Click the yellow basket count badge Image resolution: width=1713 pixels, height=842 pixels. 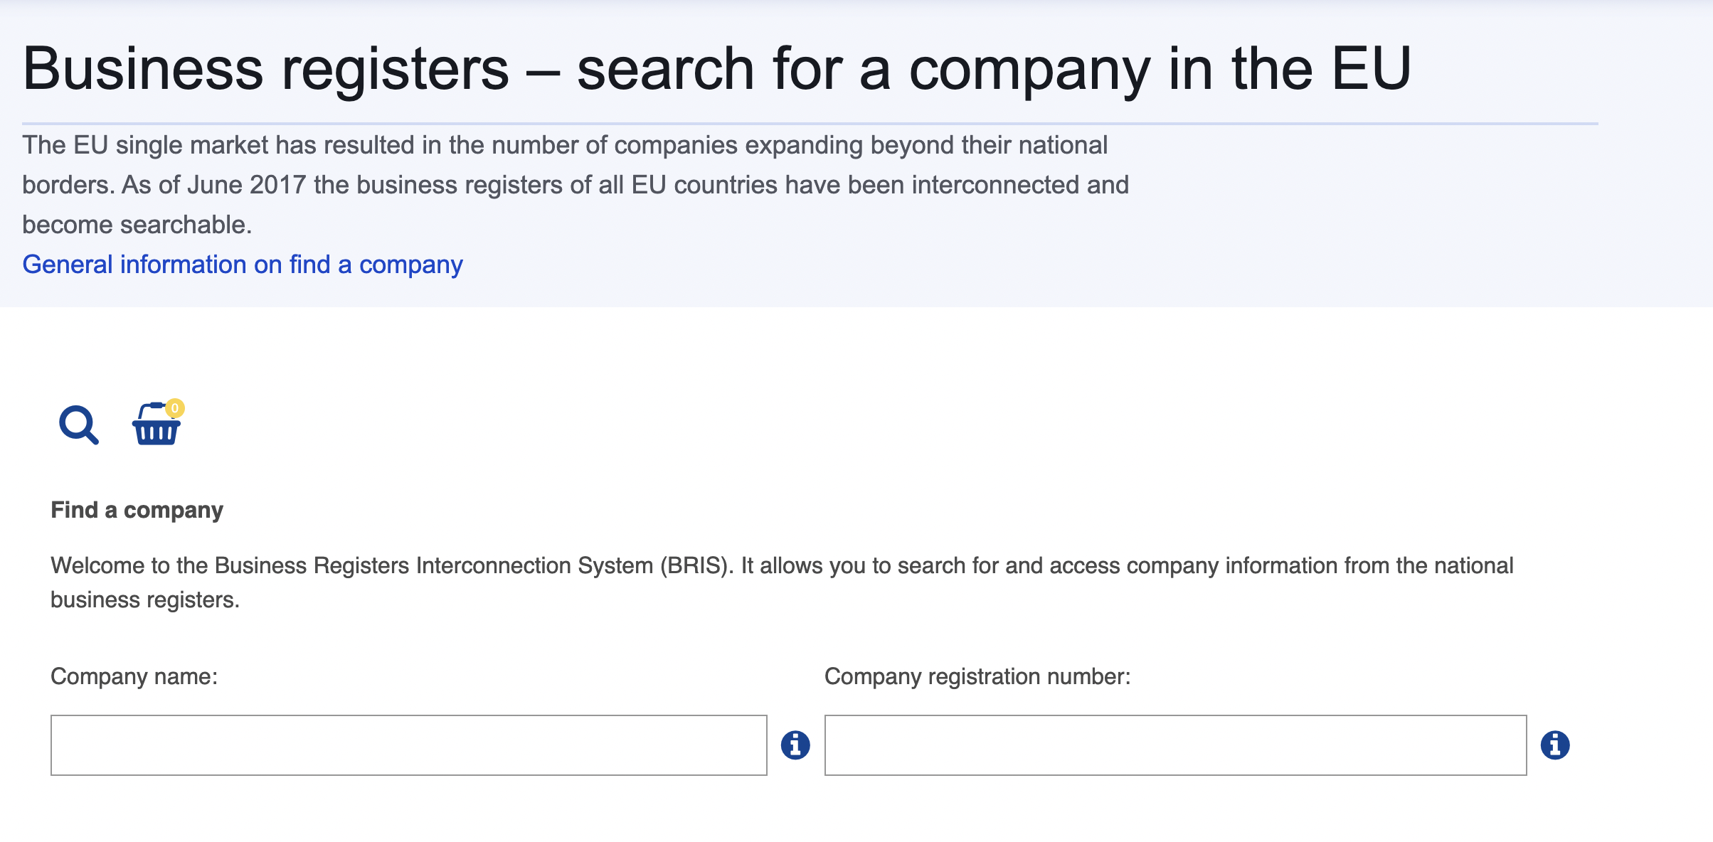pos(175,408)
